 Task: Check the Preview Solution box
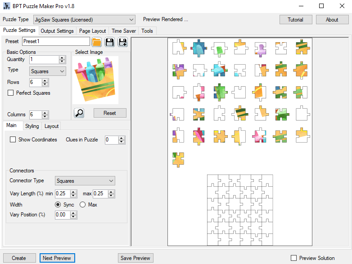(294, 258)
